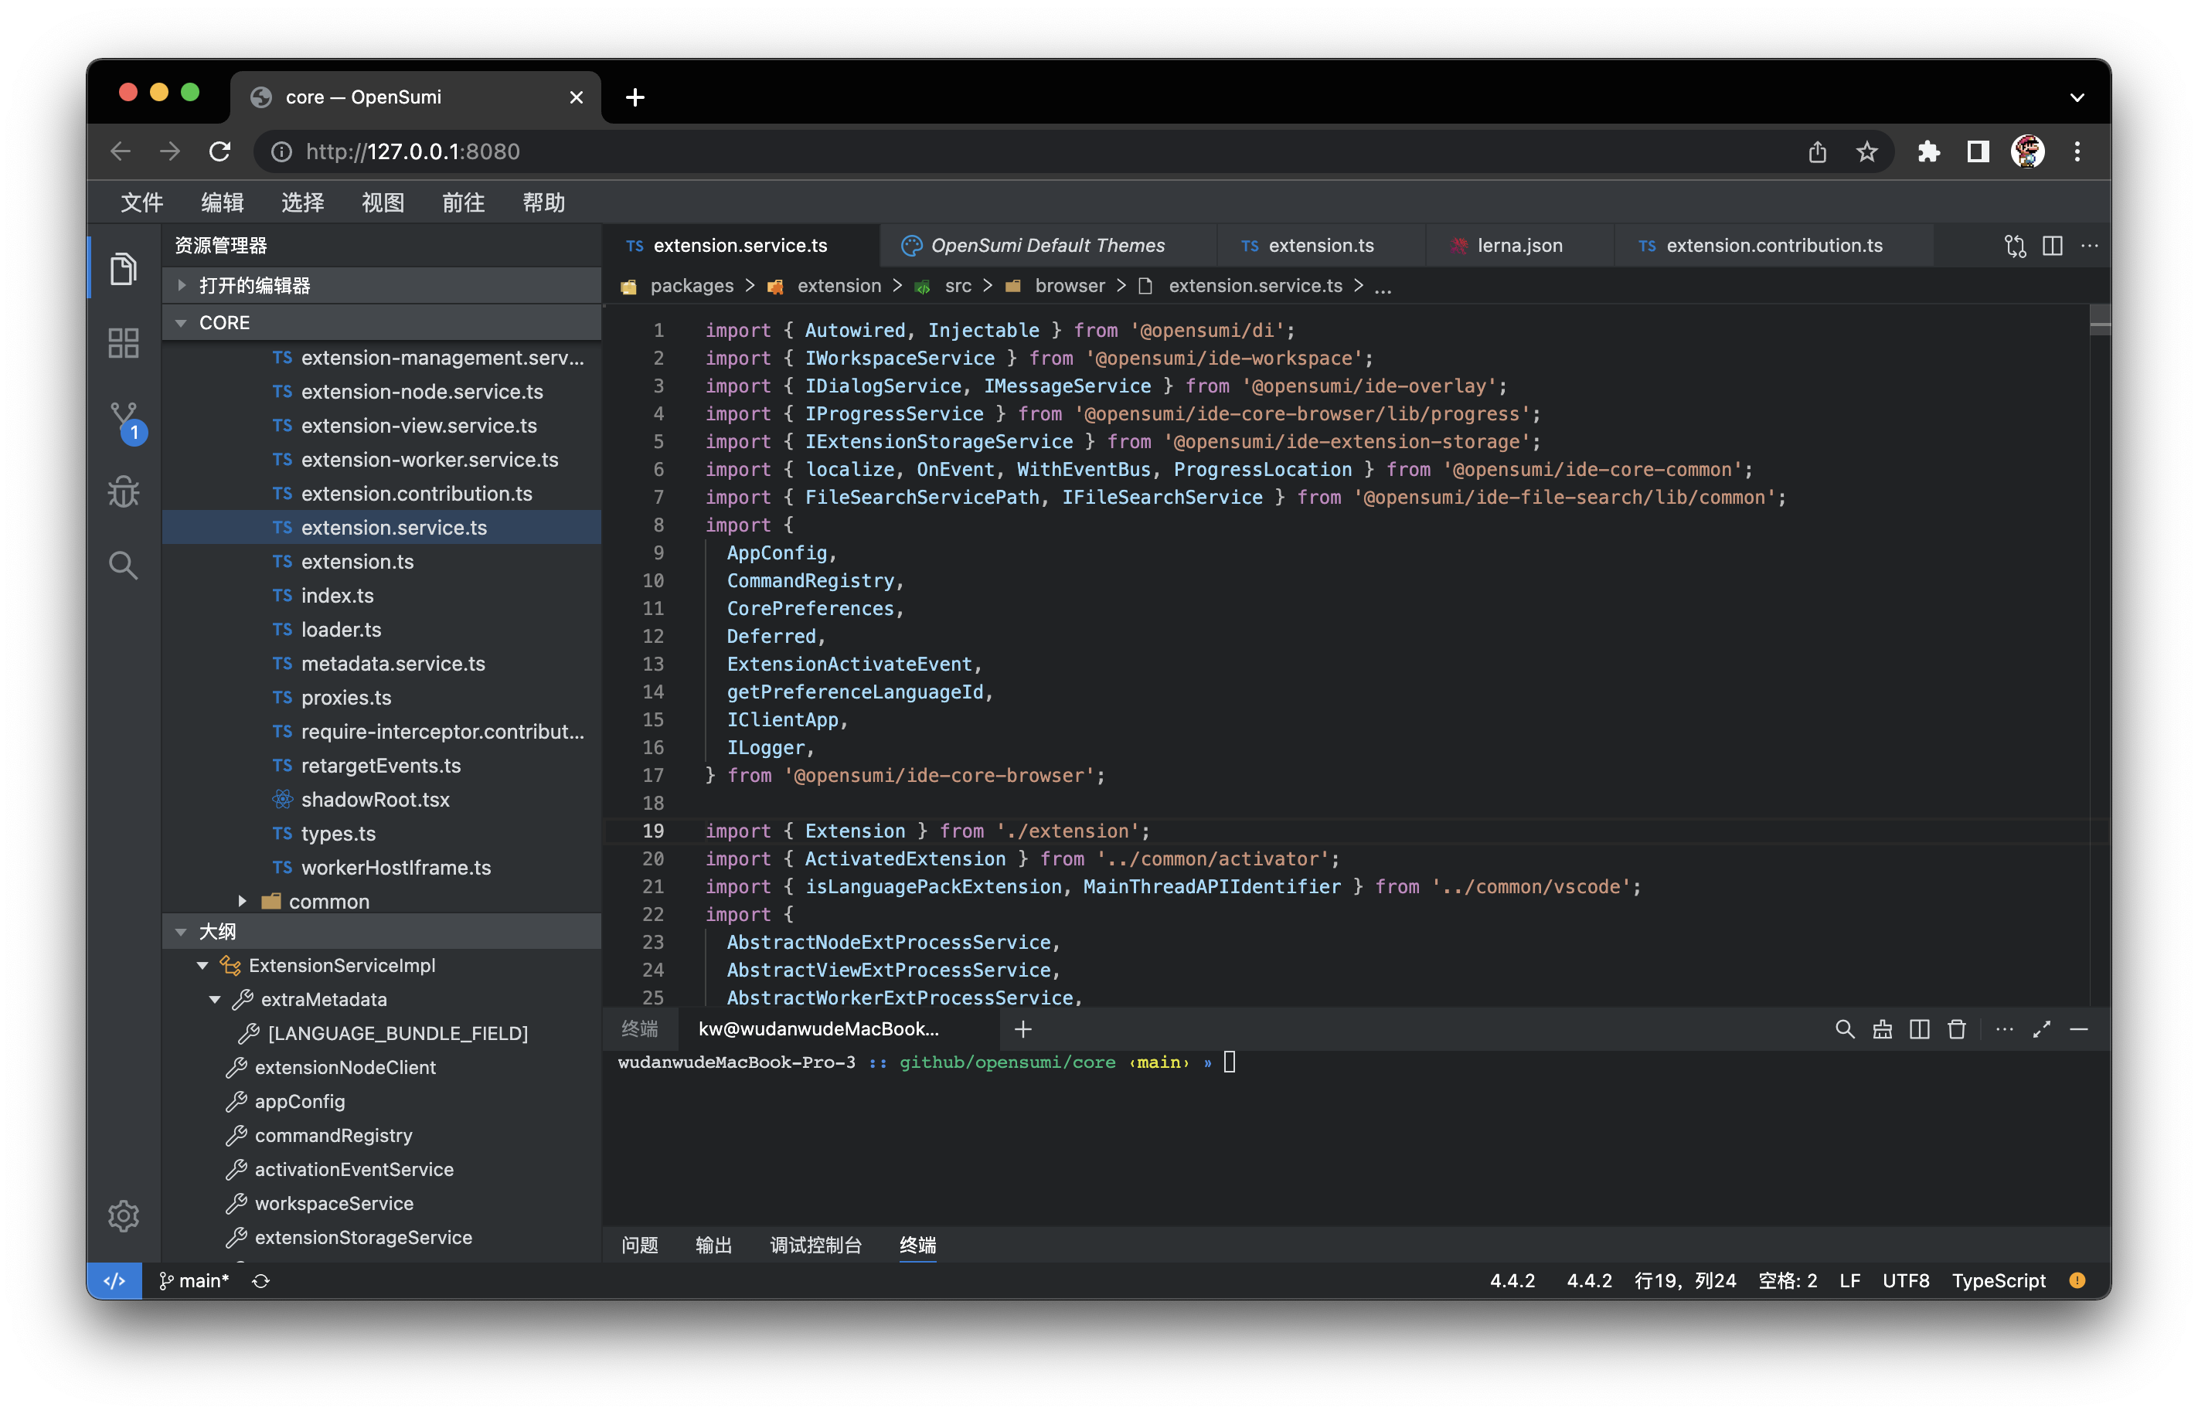The image size is (2198, 1414).
Task: Open the 前往 menu
Action: (463, 202)
